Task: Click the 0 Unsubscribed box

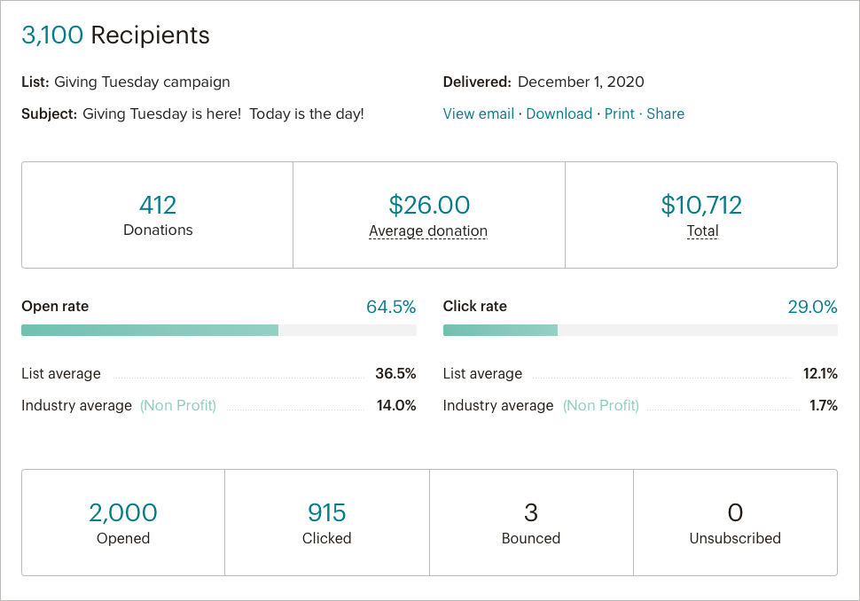Action: pyautogui.click(x=735, y=522)
